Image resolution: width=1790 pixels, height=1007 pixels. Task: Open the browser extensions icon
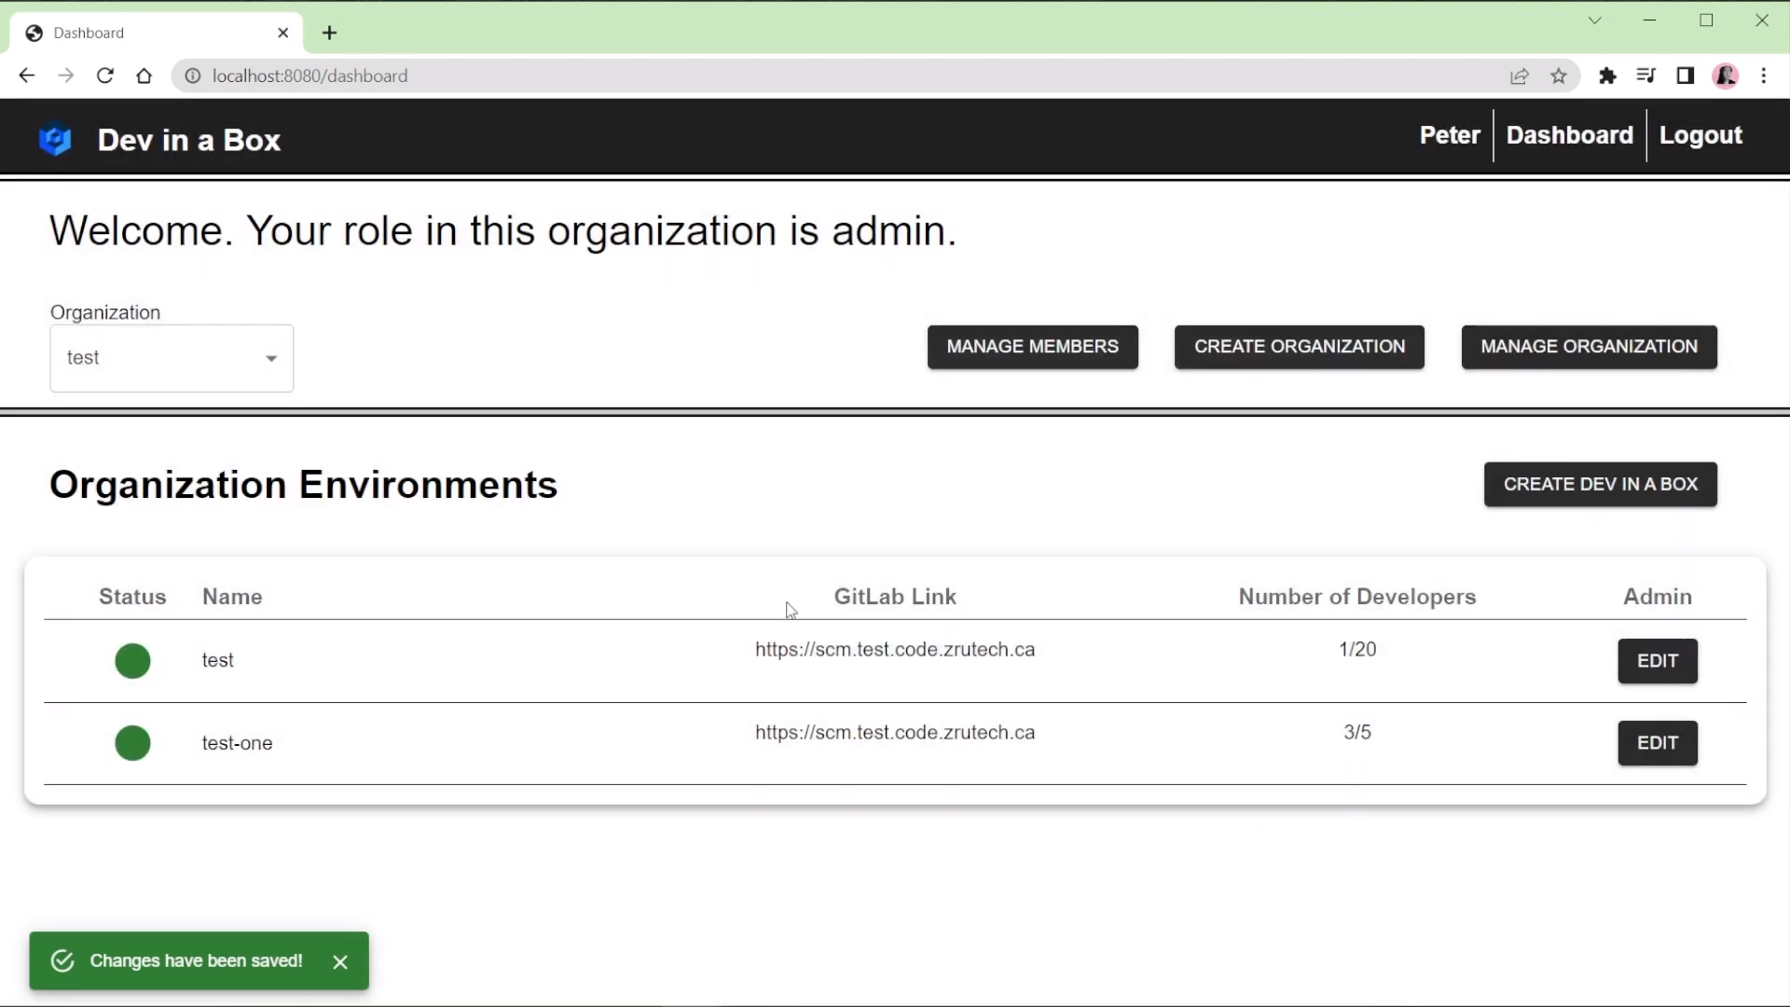tap(1608, 76)
